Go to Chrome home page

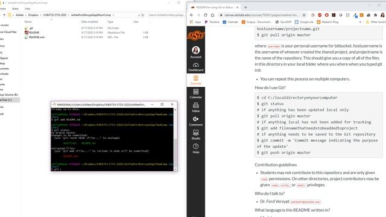click(212, 15)
